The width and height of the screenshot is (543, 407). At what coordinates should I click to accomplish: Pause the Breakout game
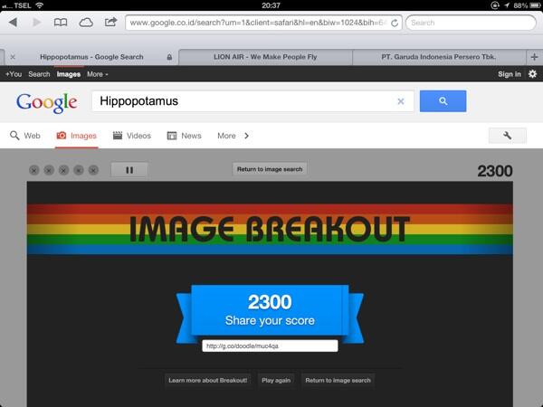(x=129, y=170)
